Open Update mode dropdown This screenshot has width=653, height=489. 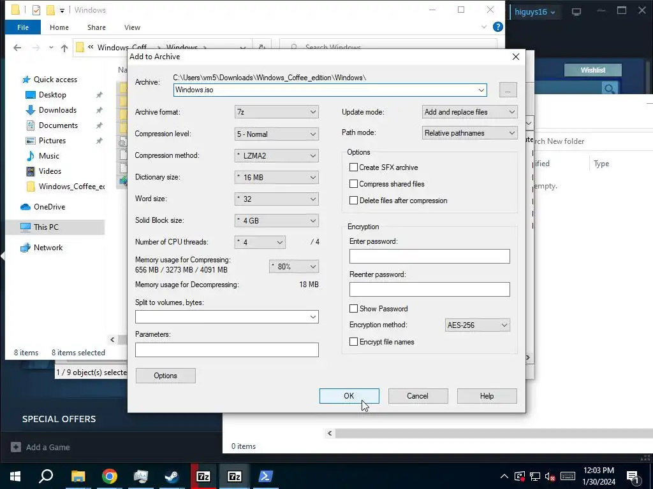469,112
